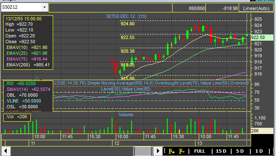Select the FULL time range view
276x156 pixels.
click(x=200, y=151)
